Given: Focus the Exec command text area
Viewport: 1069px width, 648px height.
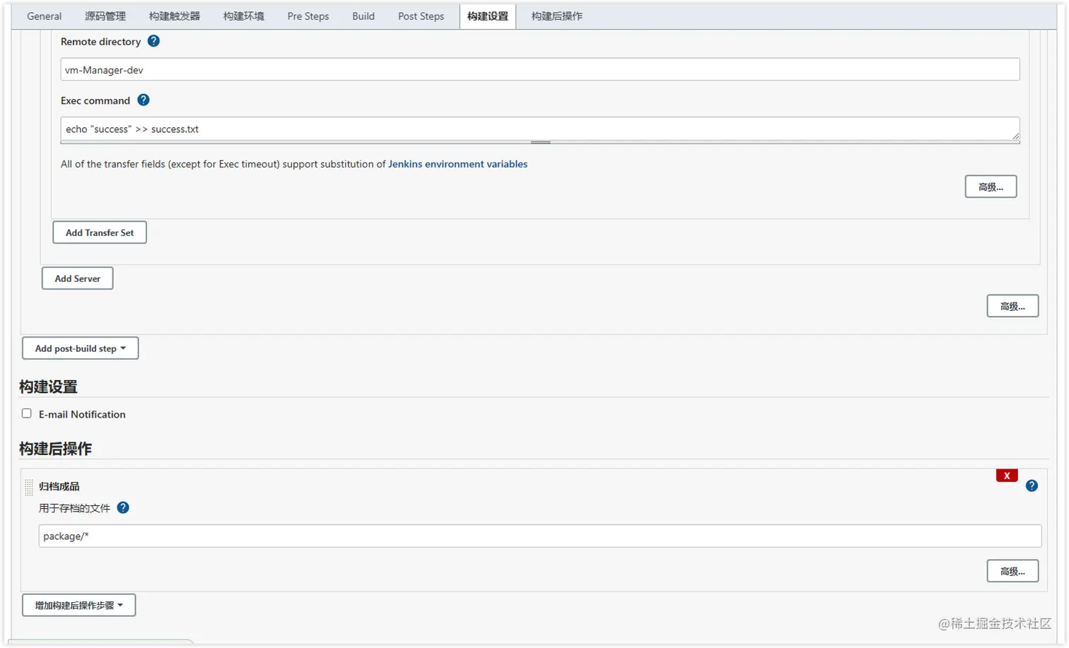Looking at the screenshot, I should click(x=540, y=129).
